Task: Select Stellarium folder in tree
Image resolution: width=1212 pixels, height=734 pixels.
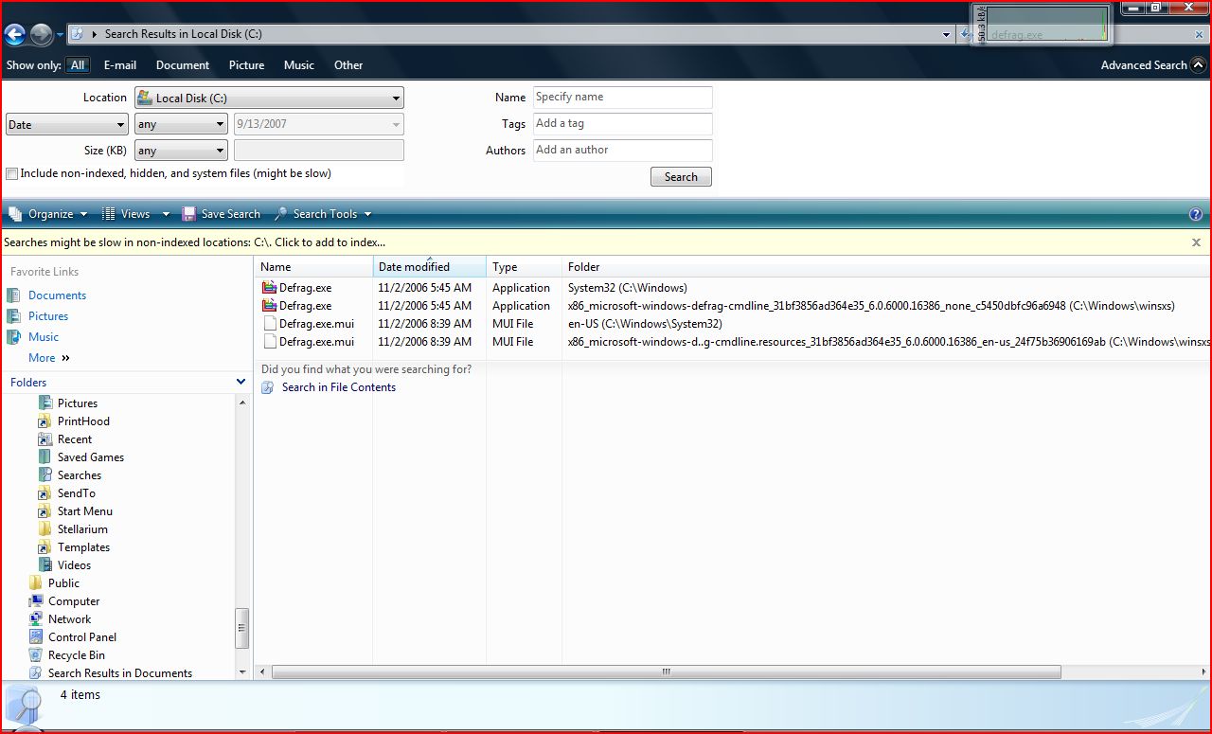Action: [x=82, y=529]
